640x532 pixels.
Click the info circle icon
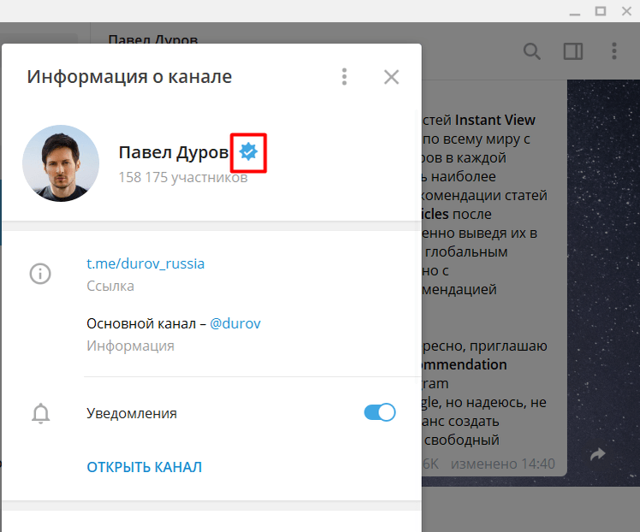tap(40, 274)
